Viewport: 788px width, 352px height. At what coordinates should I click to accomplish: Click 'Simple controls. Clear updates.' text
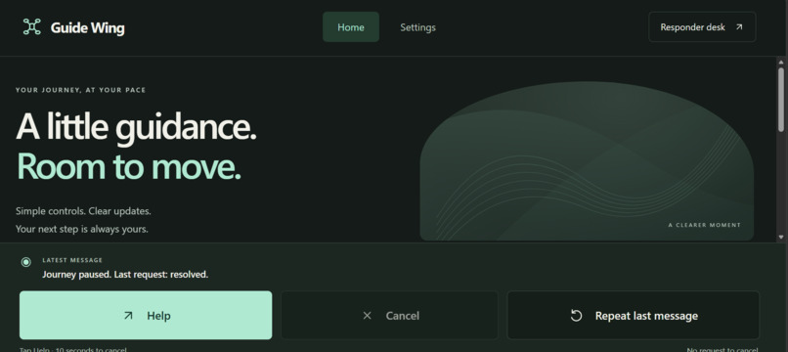click(83, 211)
